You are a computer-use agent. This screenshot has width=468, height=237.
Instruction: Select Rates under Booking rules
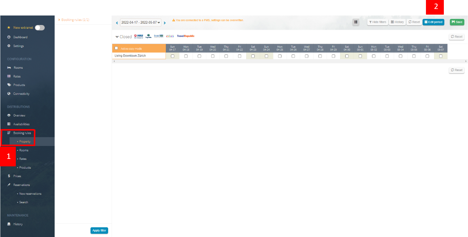click(x=23, y=159)
